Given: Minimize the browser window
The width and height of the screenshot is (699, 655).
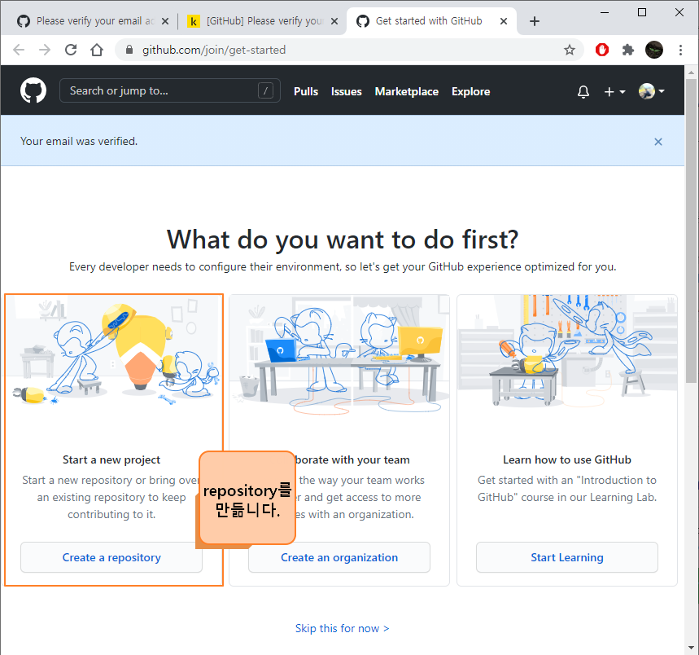Looking at the screenshot, I should pyautogui.click(x=605, y=12).
